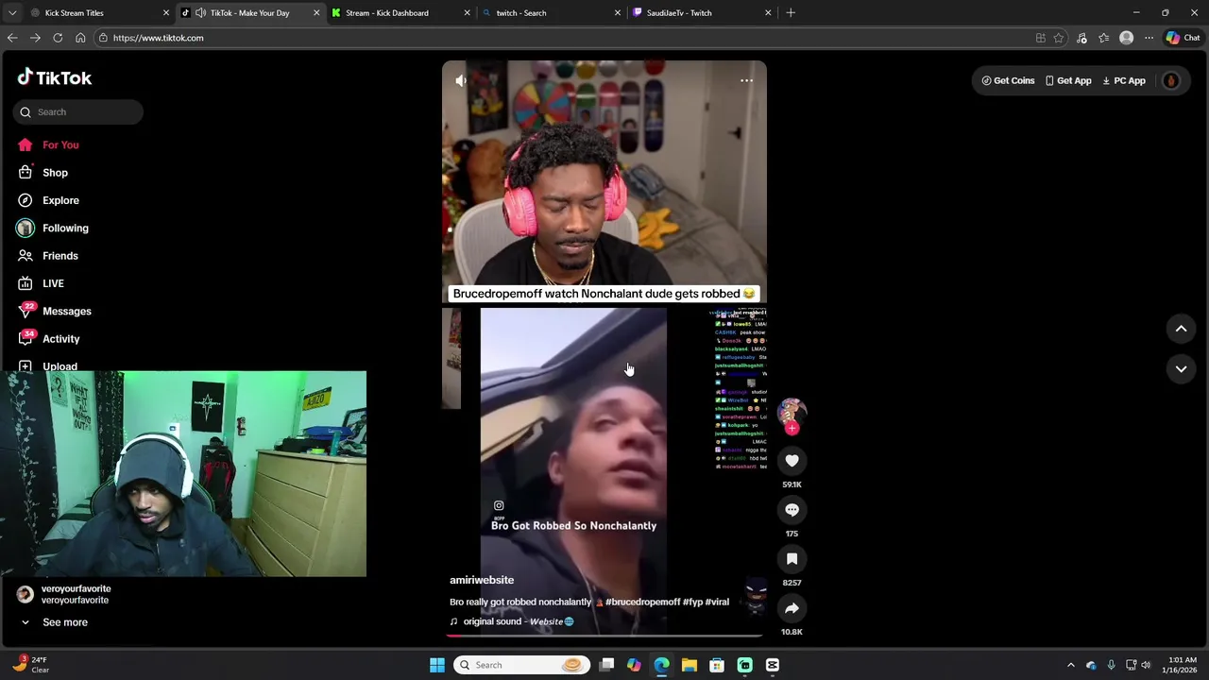Click the TikTok logo
The image size is (1209, 680).
click(55, 77)
